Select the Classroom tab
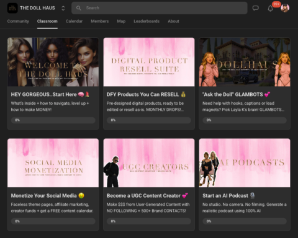The image size is (298, 238). (x=47, y=21)
